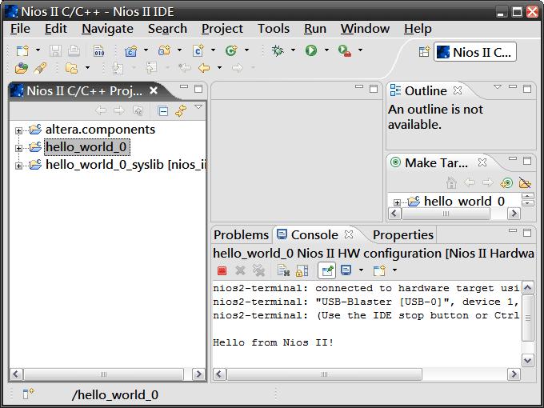The height and width of the screenshot is (408, 544).
Task: Click the console vertical scrollbar down arrow
Action: click(x=528, y=361)
